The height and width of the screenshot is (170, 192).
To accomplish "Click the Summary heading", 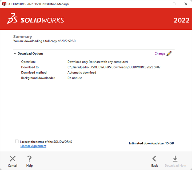I will click(x=23, y=37).
